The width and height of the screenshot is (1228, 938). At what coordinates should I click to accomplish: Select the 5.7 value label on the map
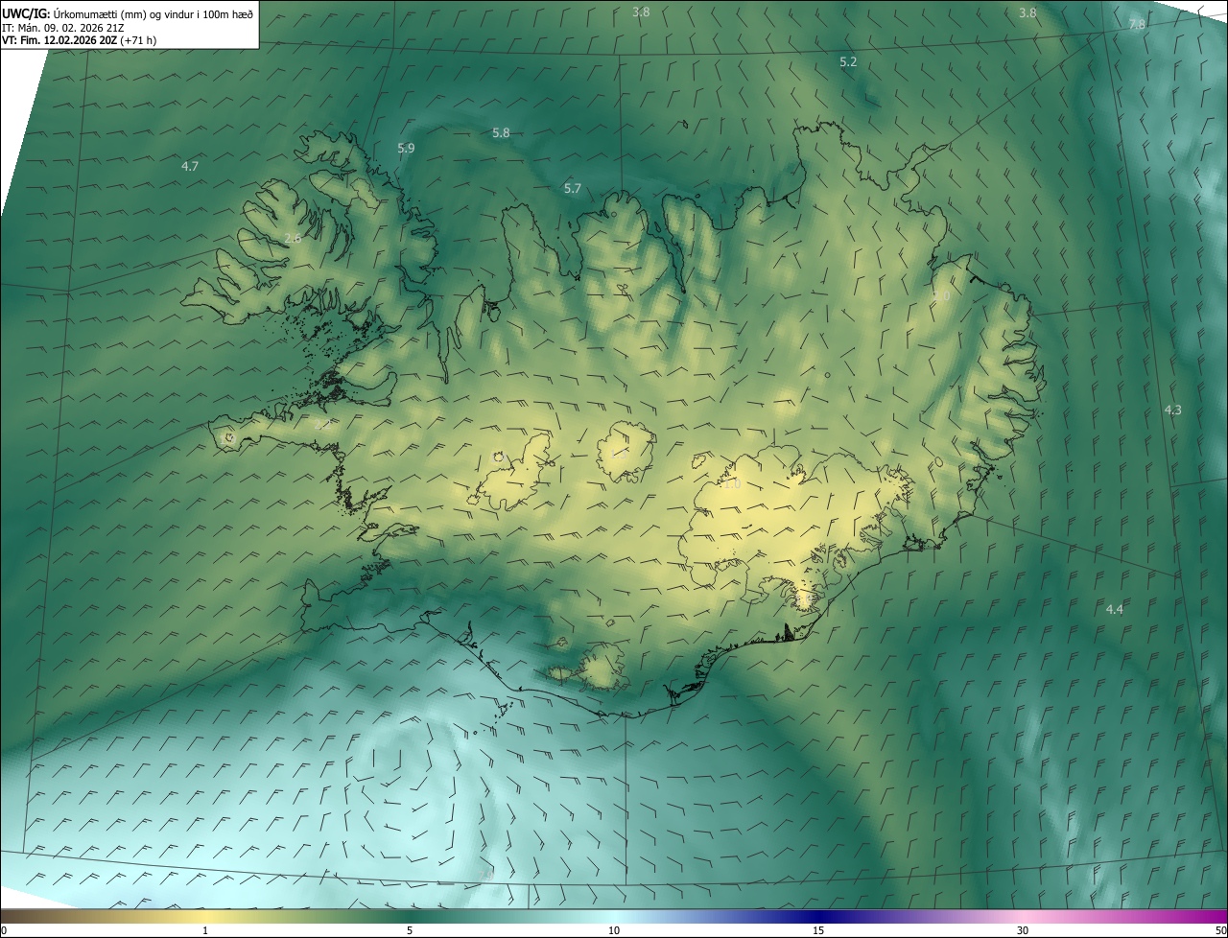(573, 188)
